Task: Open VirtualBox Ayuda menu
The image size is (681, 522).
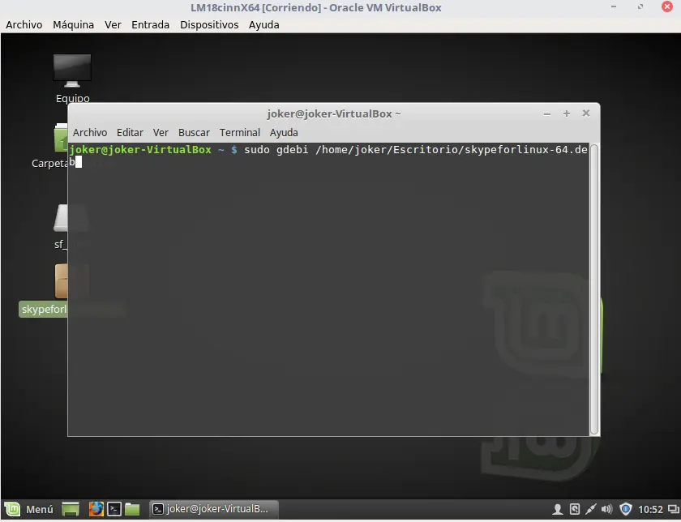Action: pos(264,25)
